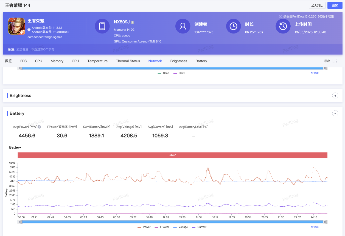Click the upload time 13/05/2026 12:30:43
Screen dimensions: 345x236
coord(310,32)
